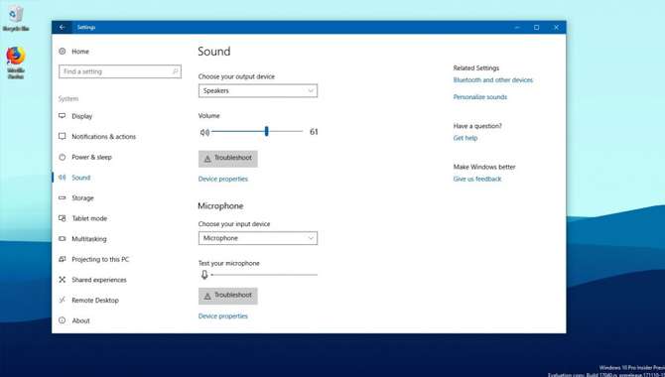Click the back arrow in Settings title bar

pos(63,27)
